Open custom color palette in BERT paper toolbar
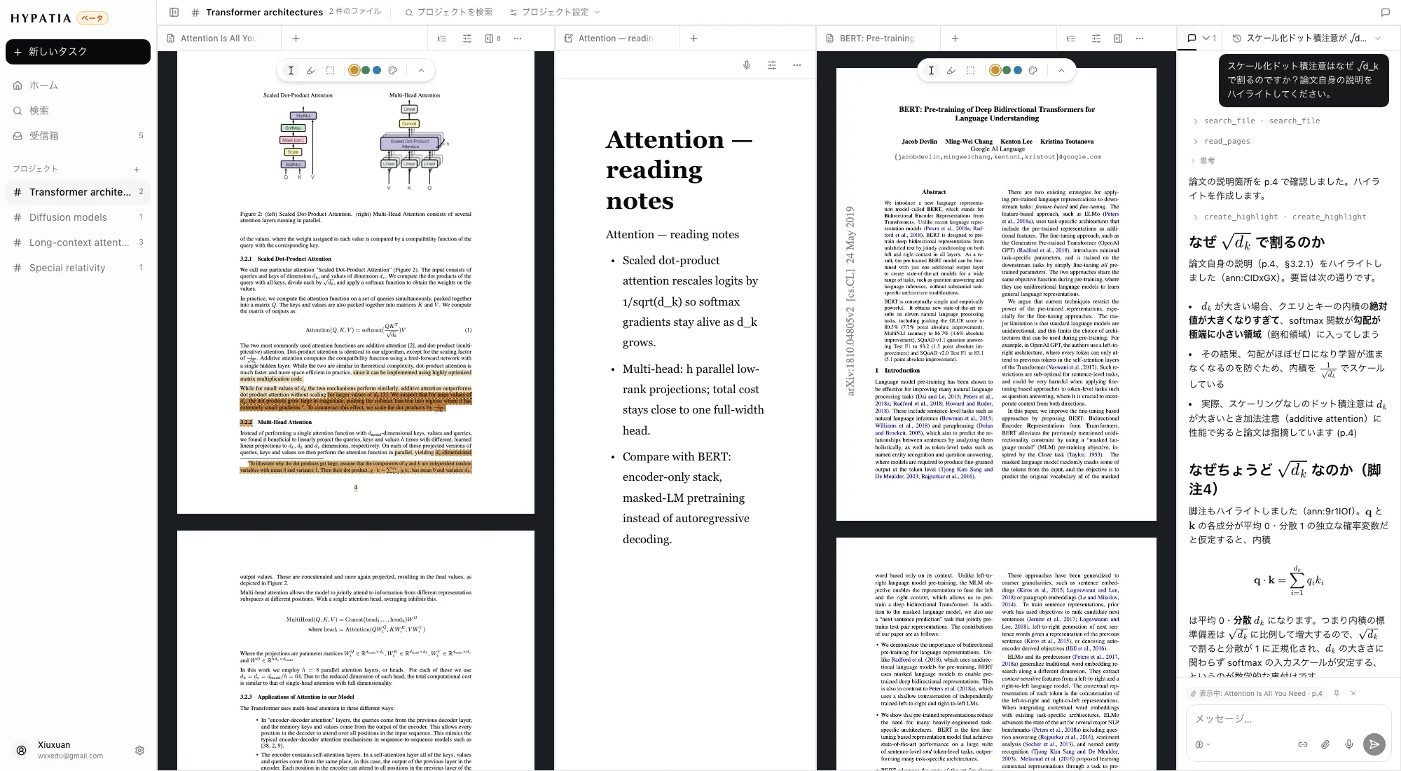 coord(1033,70)
